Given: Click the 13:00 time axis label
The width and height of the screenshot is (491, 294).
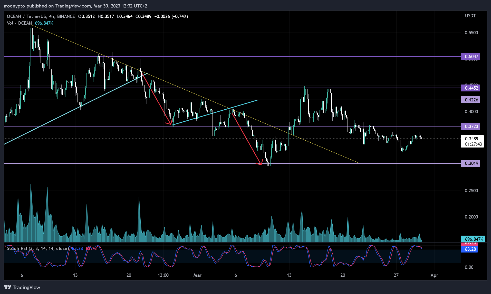Looking at the screenshot, I should (163, 275).
